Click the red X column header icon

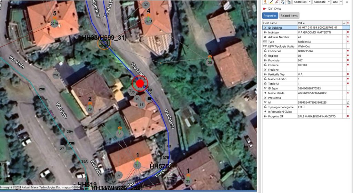click(348, 23)
